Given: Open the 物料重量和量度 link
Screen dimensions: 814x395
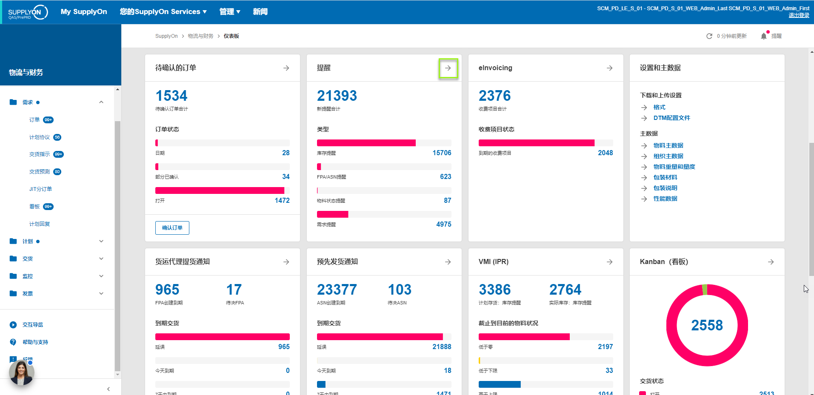Looking at the screenshot, I should [x=674, y=167].
